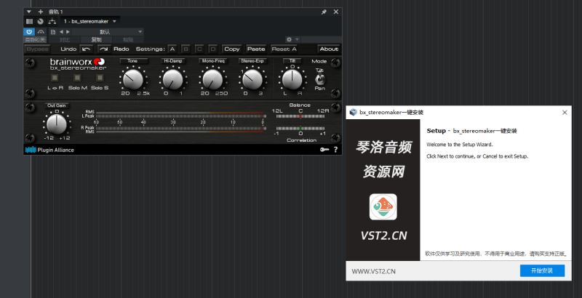Click the About button
This screenshot has height=298, width=582.
(x=329, y=49)
